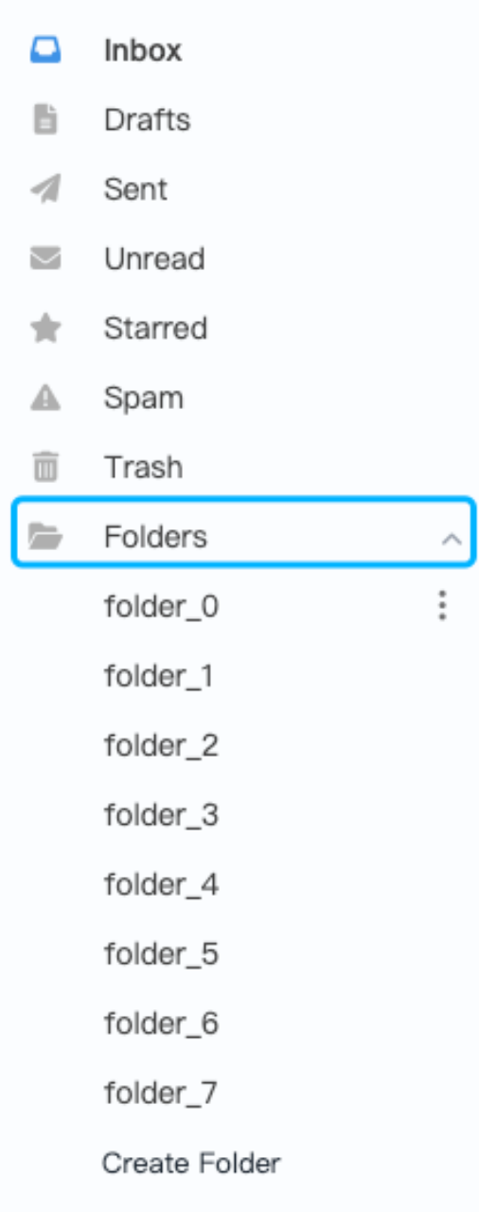Image resolution: width=479 pixels, height=1212 pixels.
Task: Open folder_0 three-dot options menu
Action: point(442,606)
